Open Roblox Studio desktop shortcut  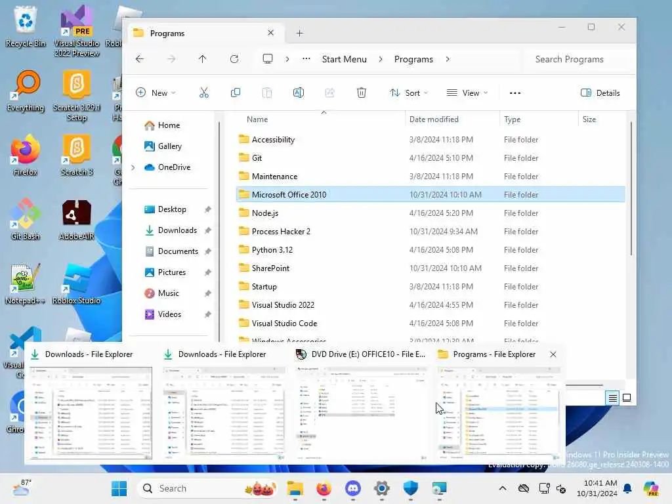pyautogui.click(x=77, y=283)
